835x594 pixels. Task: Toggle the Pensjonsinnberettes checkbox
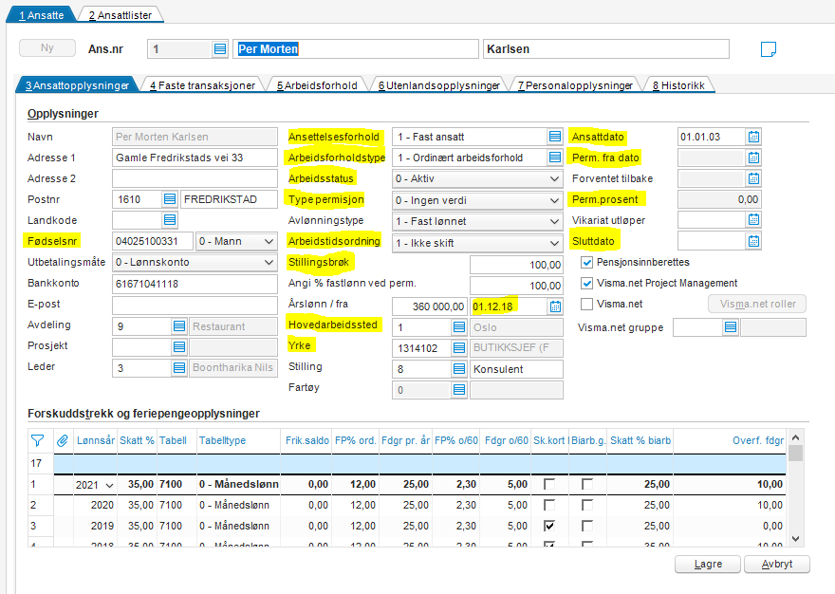pyautogui.click(x=586, y=262)
